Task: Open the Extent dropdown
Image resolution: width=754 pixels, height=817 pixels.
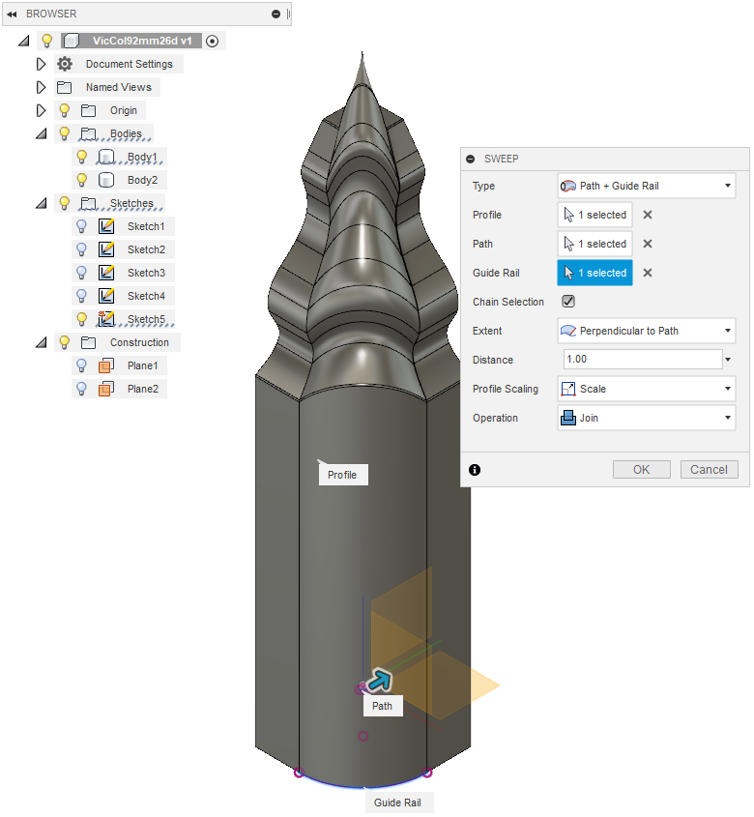Action: click(x=646, y=331)
